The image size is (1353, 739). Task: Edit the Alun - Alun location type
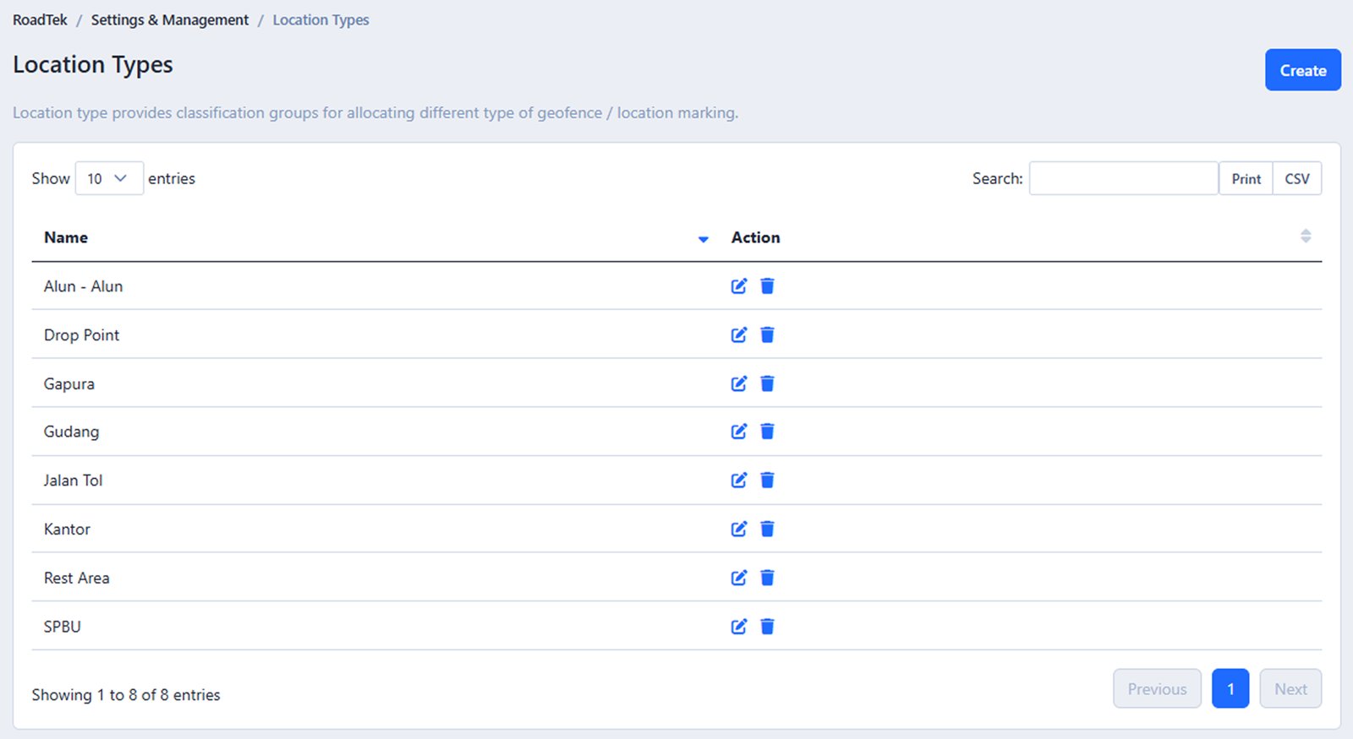738,286
